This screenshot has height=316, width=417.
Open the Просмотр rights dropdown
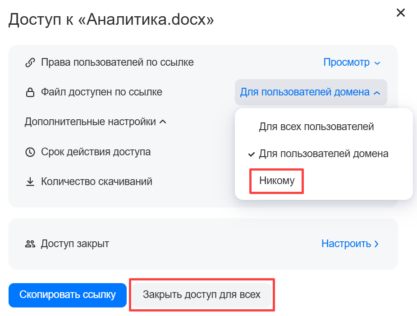pos(352,63)
